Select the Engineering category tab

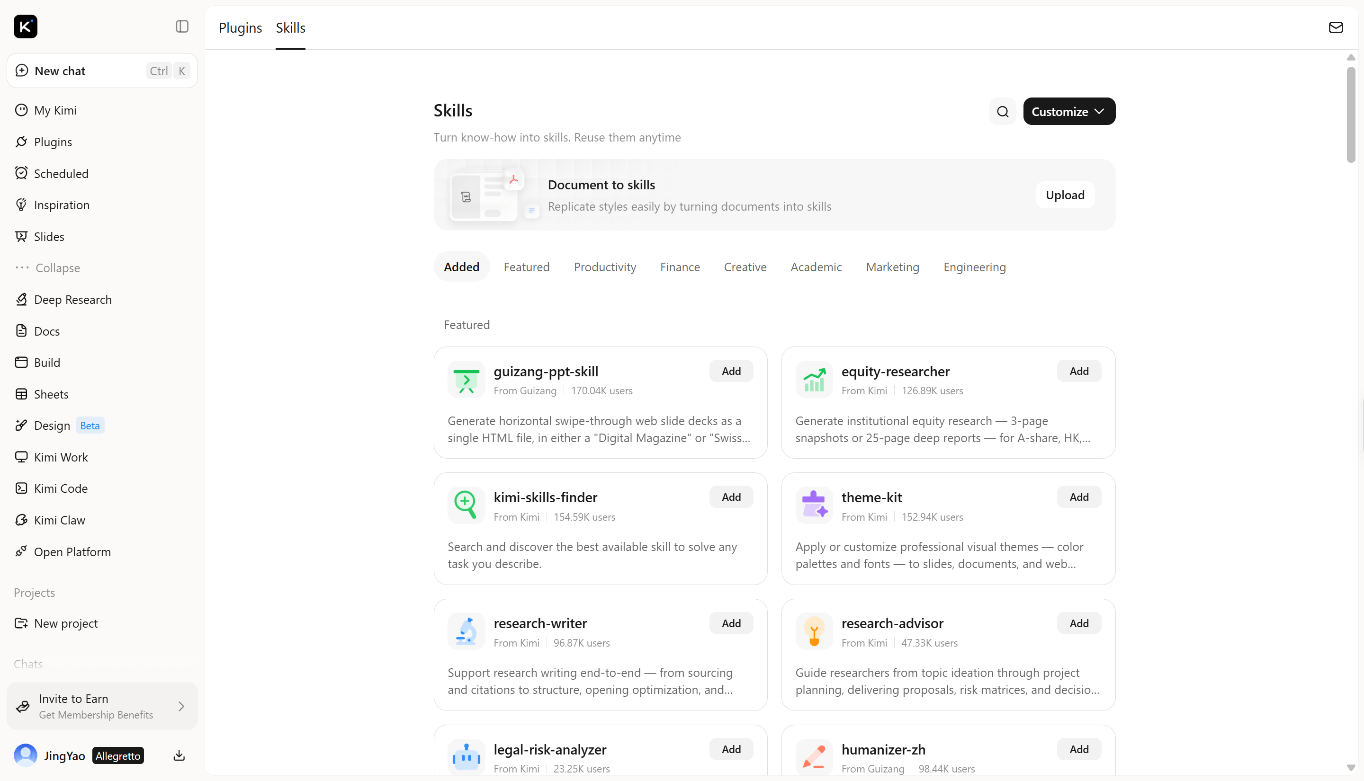point(974,267)
